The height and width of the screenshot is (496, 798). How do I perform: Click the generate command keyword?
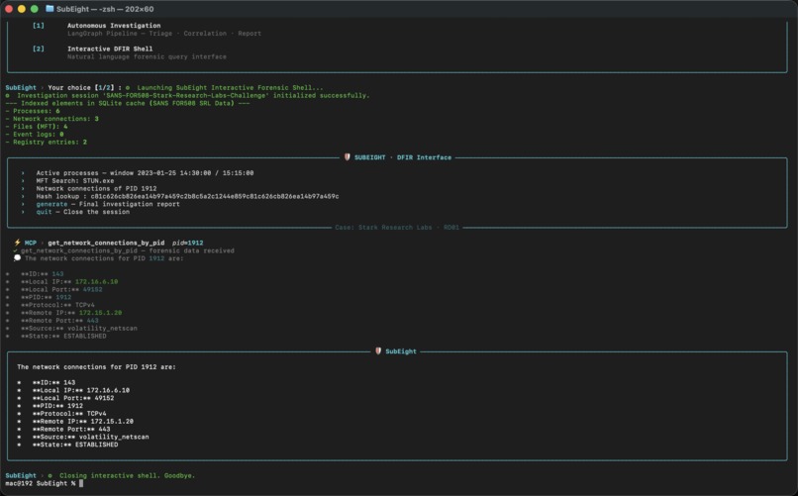tap(51, 204)
